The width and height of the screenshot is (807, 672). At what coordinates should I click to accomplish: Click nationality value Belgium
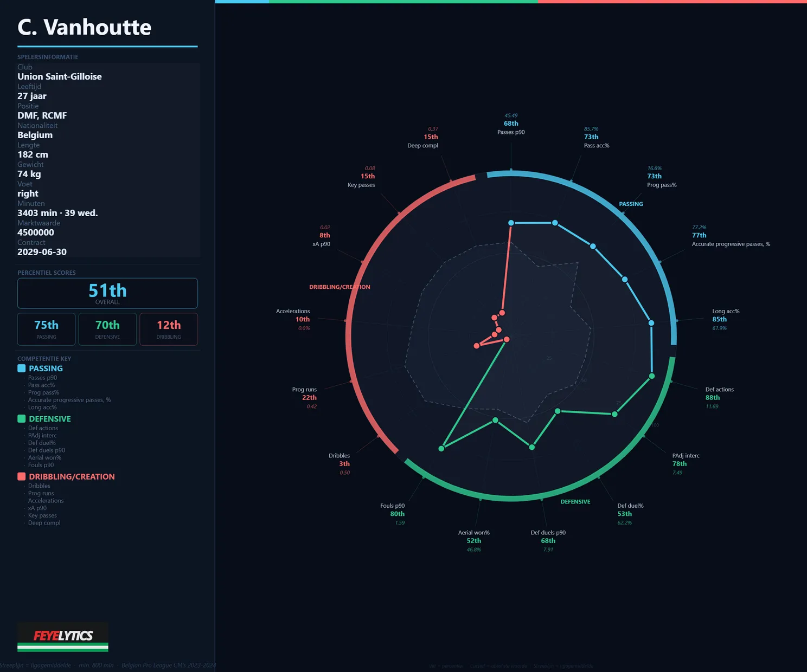click(x=35, y=135)
